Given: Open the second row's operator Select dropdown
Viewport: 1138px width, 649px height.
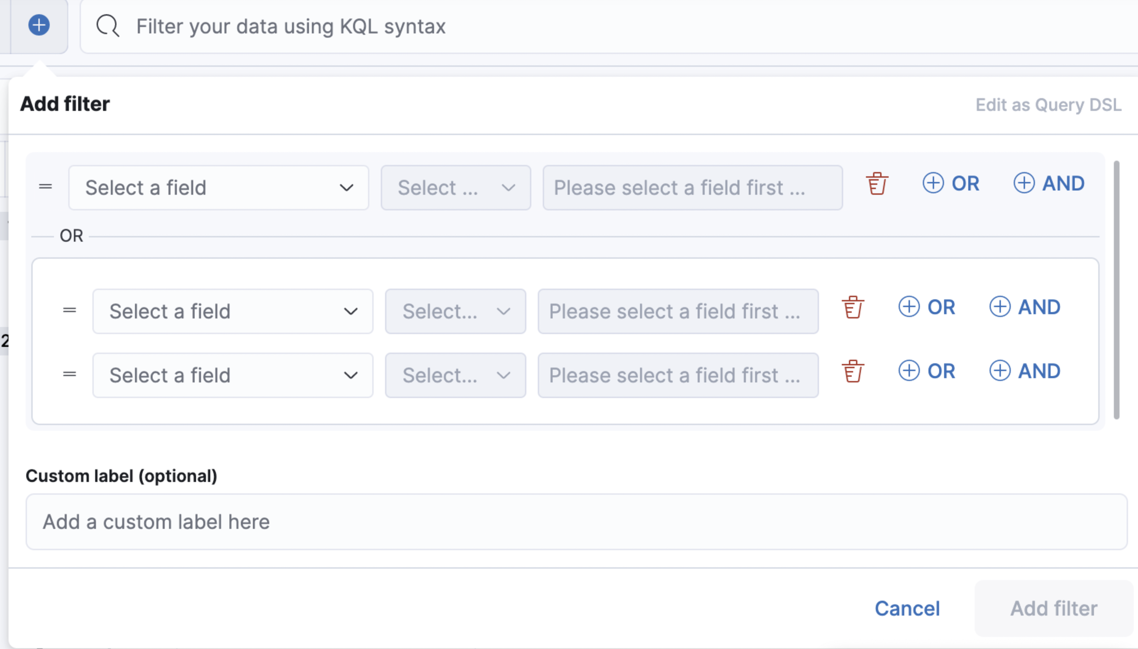Looking at the screenshot, I should coord(456,311).
